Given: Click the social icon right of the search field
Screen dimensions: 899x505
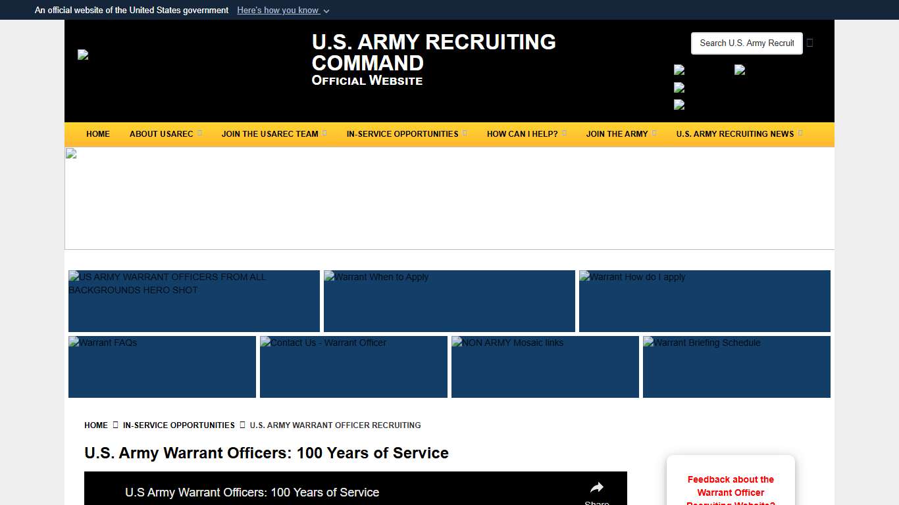Looking at the screenshot, I should (x=740, y=70).
